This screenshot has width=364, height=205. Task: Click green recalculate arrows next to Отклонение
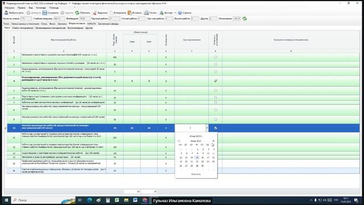tap(245, 19)
